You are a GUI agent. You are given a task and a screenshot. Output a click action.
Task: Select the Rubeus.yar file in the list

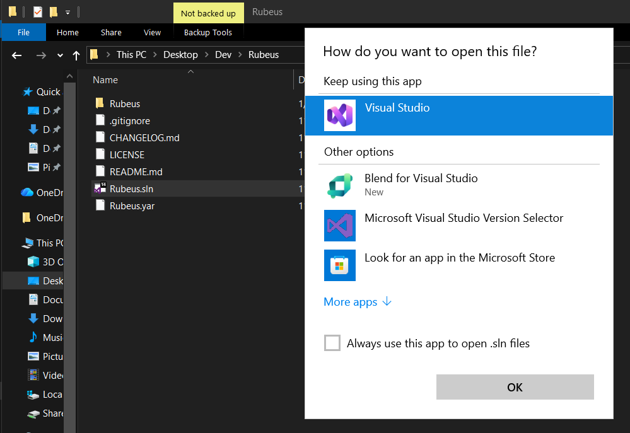[x=132, y=205]
